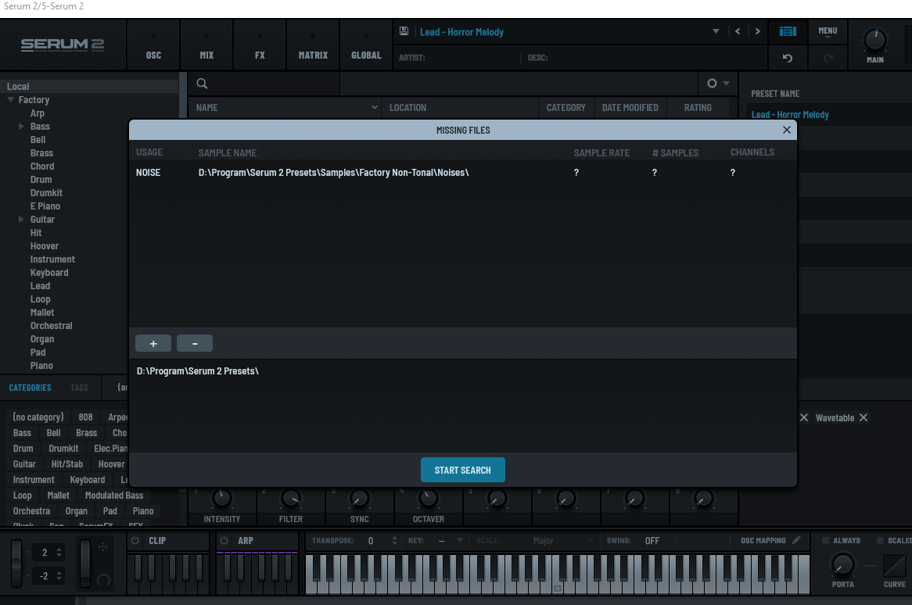Viewport: 912px width, 605px height.
Task: Switch to the FX tab
Action: pos(260,45)
